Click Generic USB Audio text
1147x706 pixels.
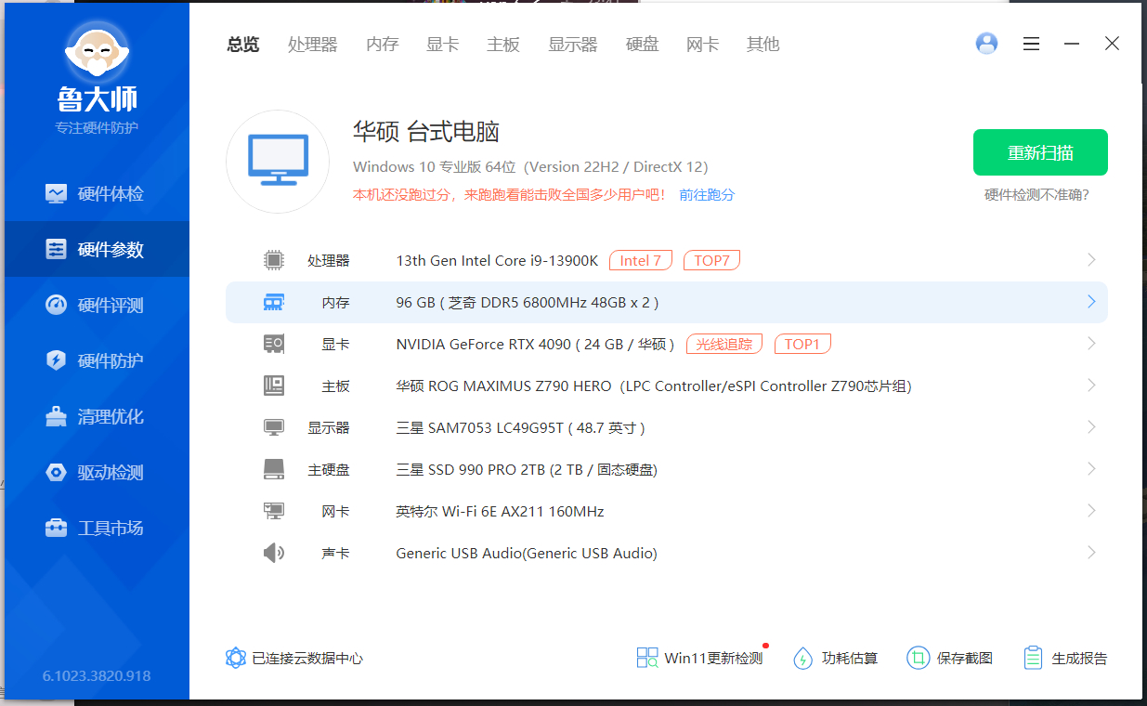(527, 554)
